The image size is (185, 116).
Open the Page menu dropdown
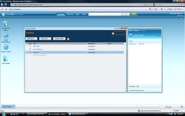click(170, 9)
